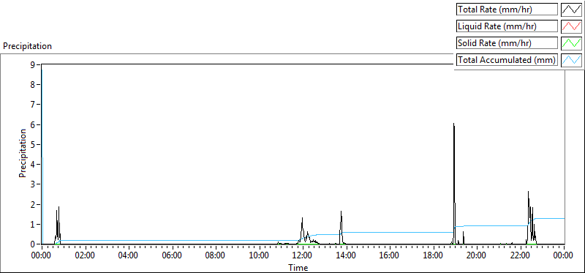The height and width of the screenshot is (273, 585).
Task: Click the blue Total Accumulated legend icon
Action: click(x=571, y=60)
